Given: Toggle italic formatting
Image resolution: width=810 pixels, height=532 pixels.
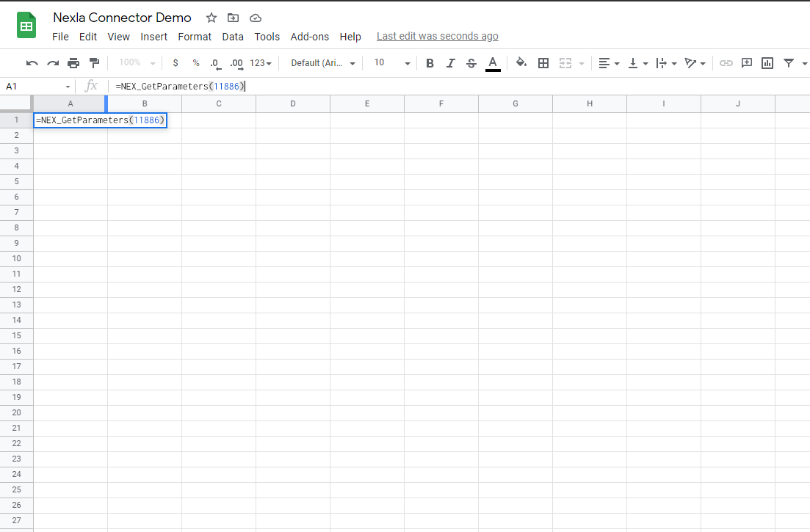Looking at the screenshot, I should 450,63.
